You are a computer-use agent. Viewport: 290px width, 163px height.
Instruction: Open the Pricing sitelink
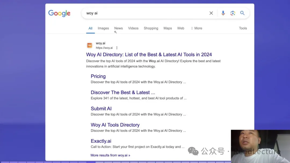pyautogui.click(x=98, y=76)
